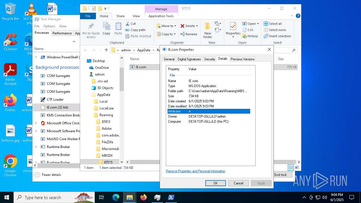Click the Copy path command
361x203 pixels.
click(x=136, y=30)
